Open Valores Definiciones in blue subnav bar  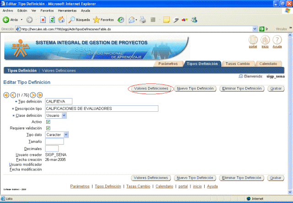click(x=59, y=71)
